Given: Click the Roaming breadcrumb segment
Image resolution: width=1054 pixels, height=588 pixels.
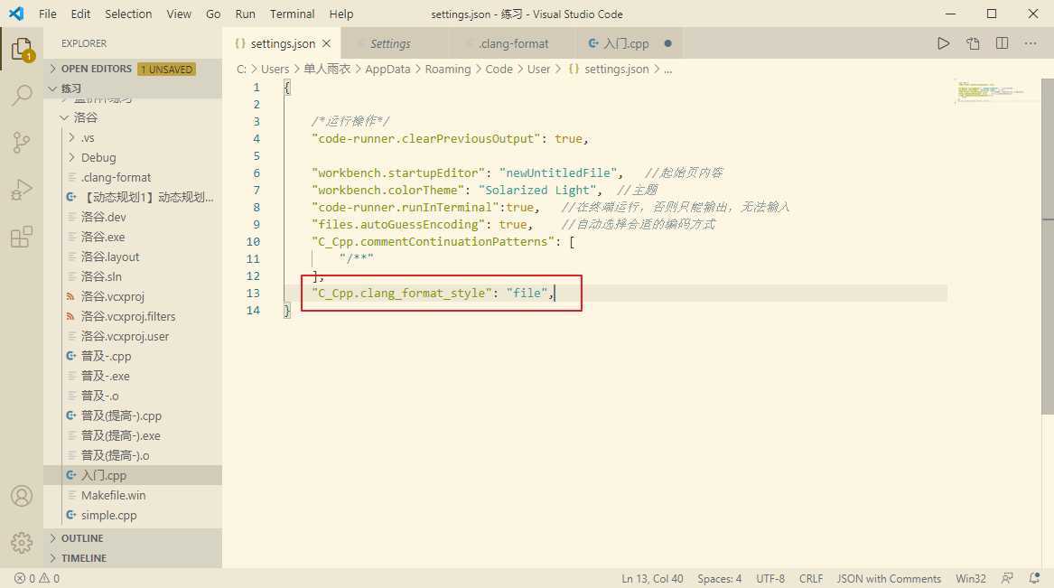Looking at the screenshot, I should pyautogui.click(x=448, y=70).
